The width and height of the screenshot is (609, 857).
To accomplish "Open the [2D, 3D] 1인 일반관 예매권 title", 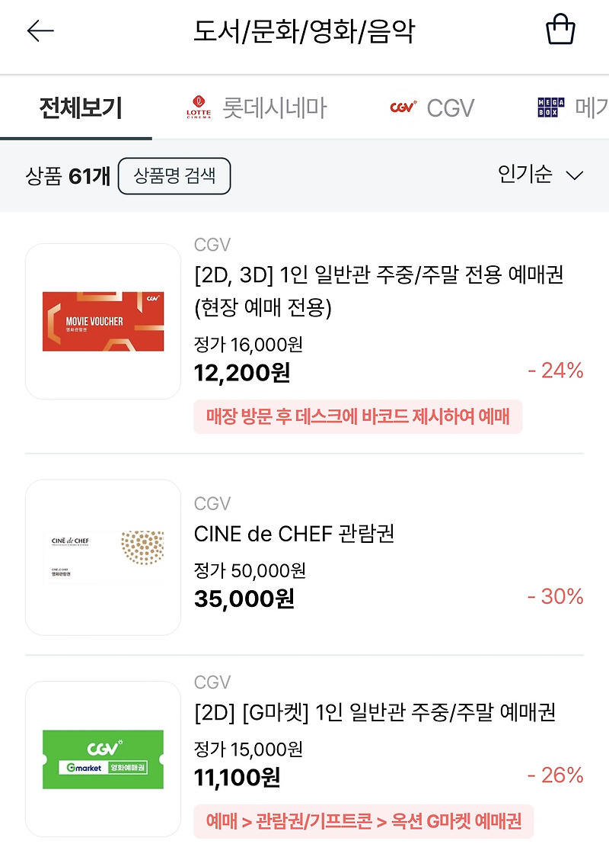I will click(378, 290).
